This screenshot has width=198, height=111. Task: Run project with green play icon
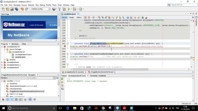(69, 9)
